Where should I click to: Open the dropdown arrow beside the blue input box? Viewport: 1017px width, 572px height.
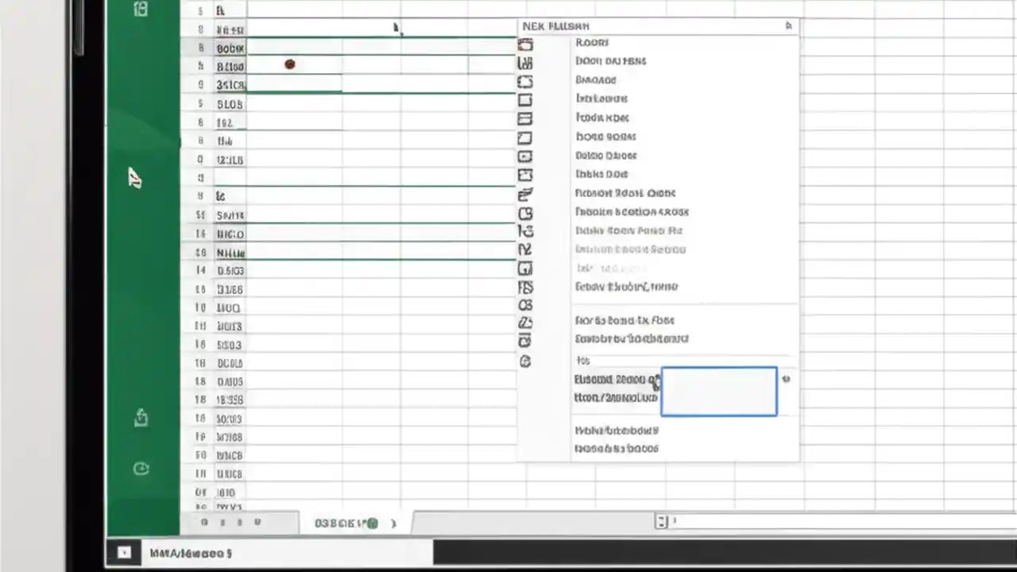(x=786, y=380)
